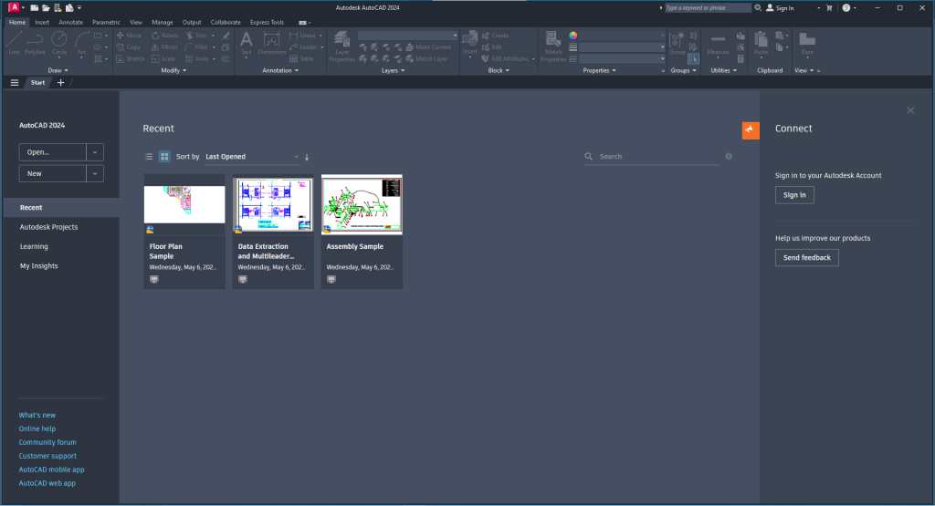Open the What's new link
Viewport: 935px width, 506px height.
point(37,415)
